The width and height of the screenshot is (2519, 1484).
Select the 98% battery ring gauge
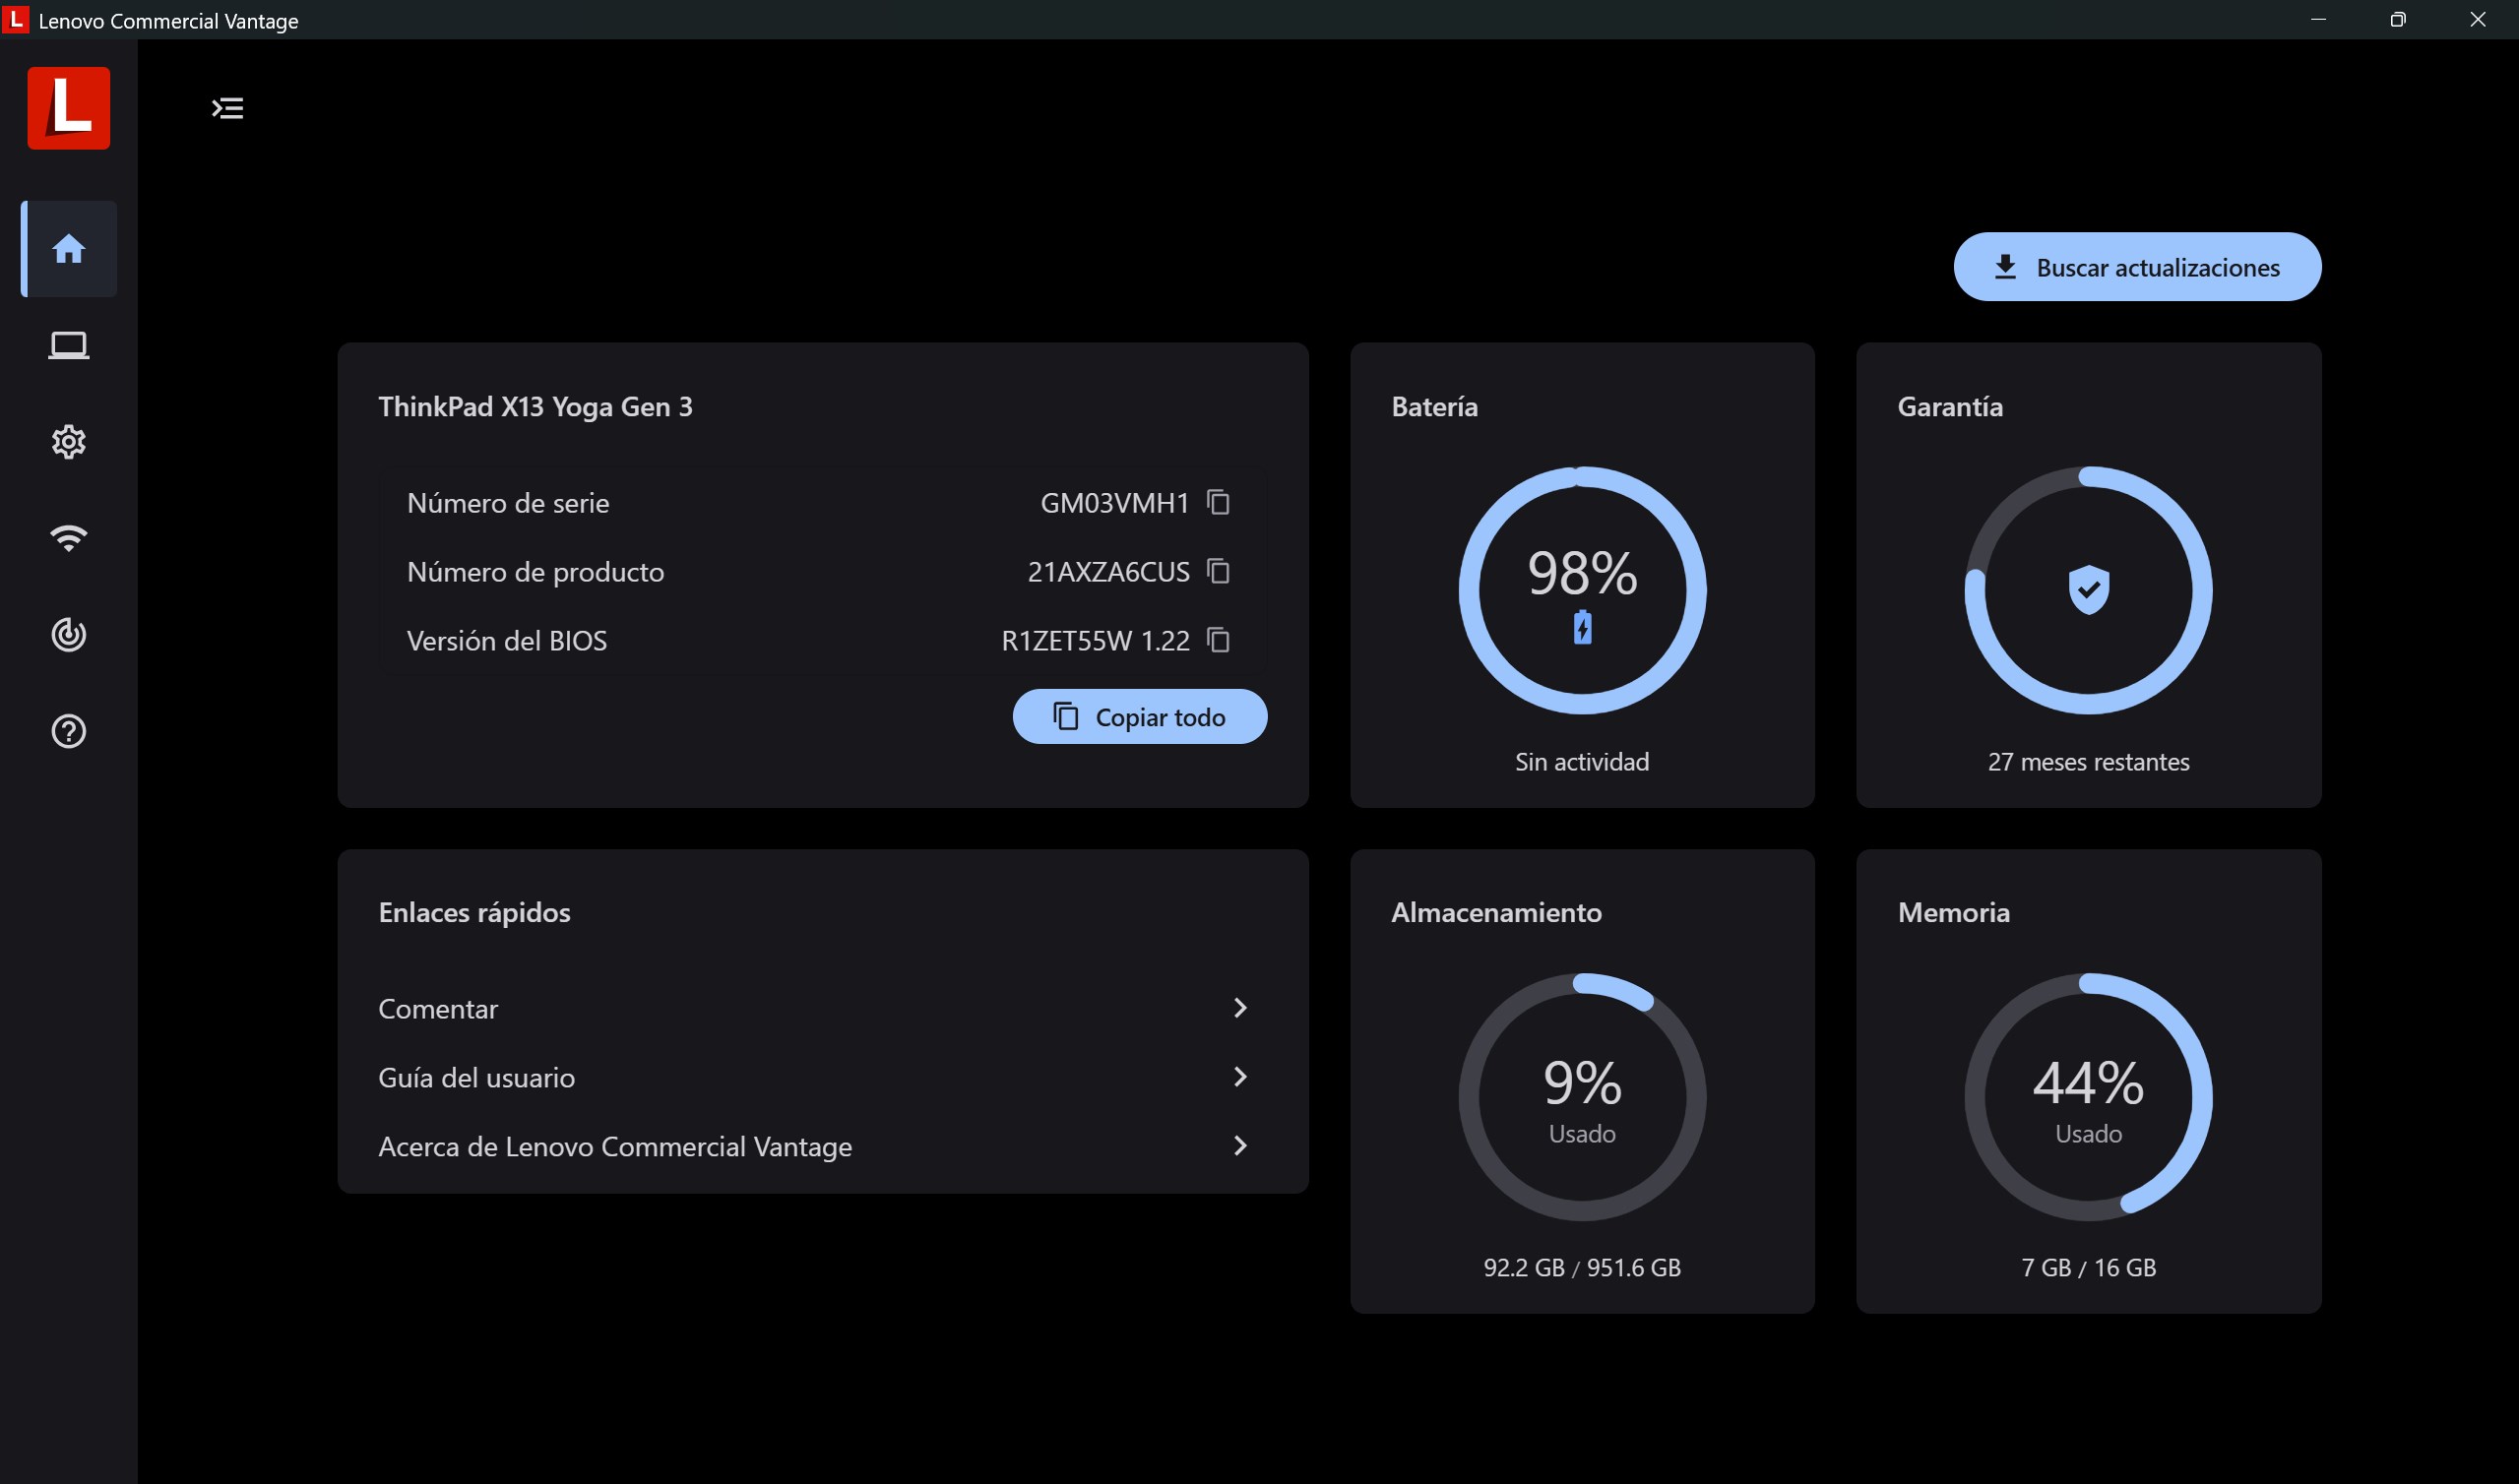tap(1582, 590)
